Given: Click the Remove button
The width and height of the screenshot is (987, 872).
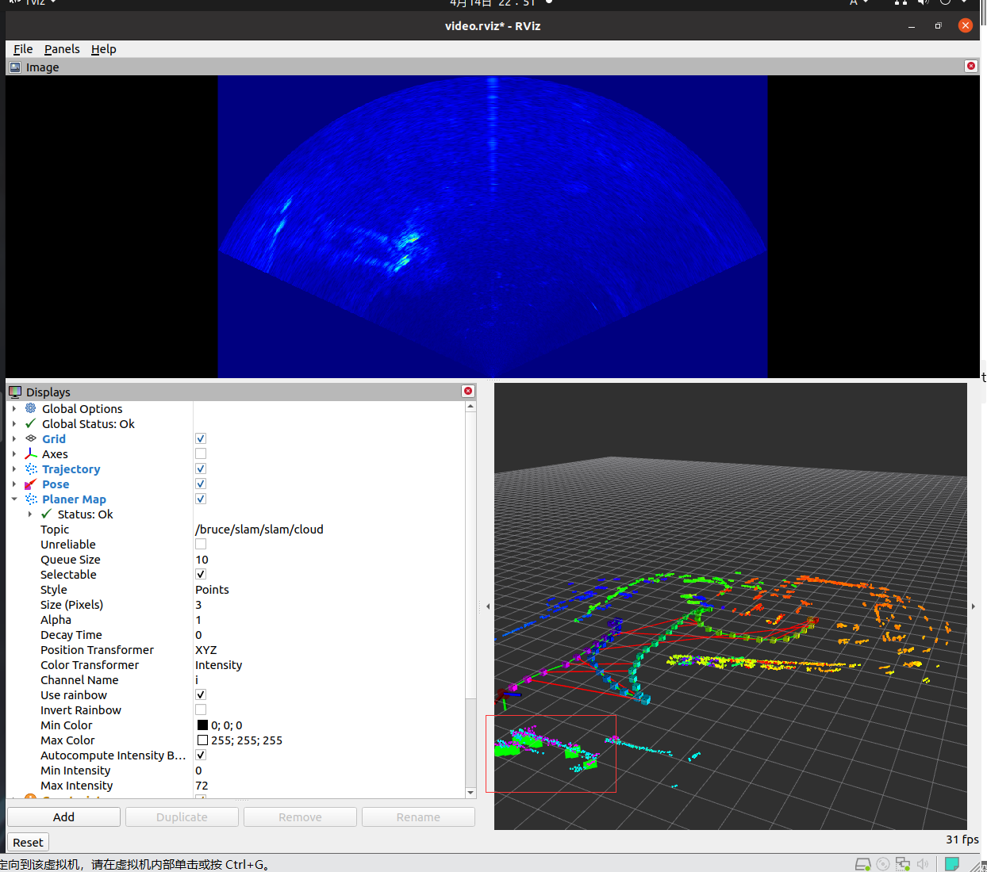Looking at the screenshot, I should pos(300,817).
